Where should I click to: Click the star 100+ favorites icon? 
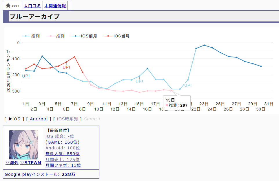pos(12,6)
